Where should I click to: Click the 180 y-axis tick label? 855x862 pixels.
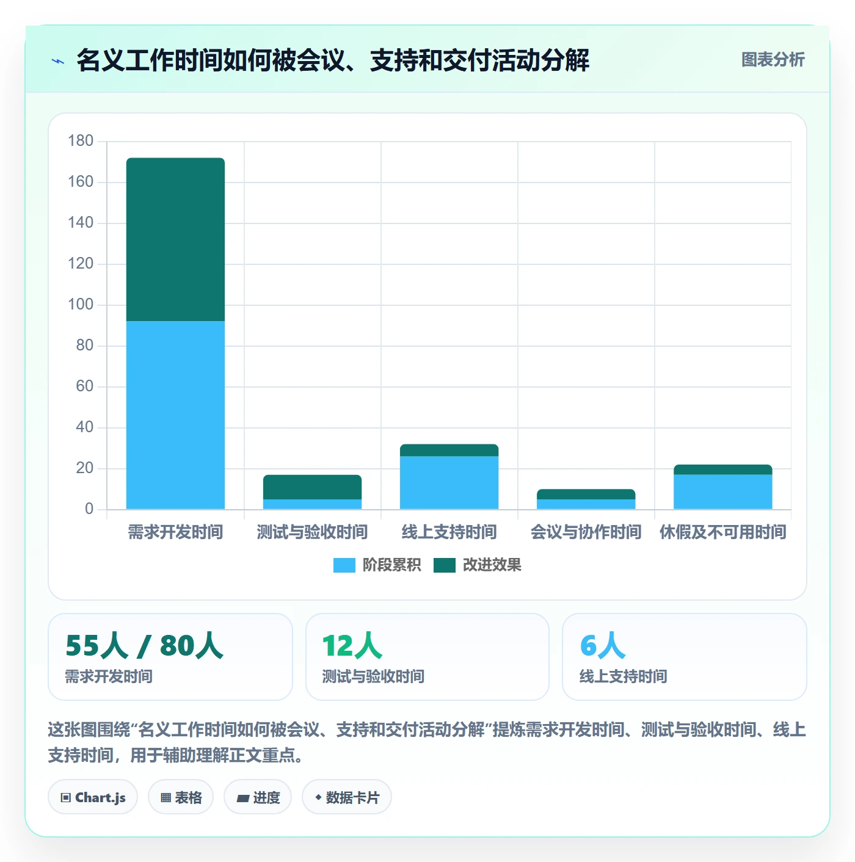[x=81, y=141]
